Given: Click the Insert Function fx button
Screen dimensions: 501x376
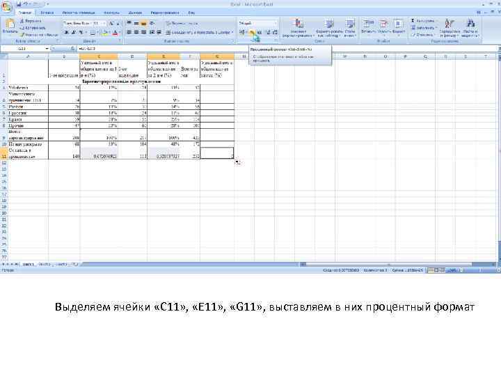Looking at the screenshot, I should tap(72, 49).
